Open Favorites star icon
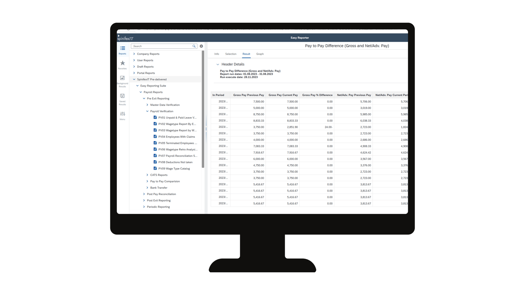Screen dimensions: 525x295 coord(123,63)
